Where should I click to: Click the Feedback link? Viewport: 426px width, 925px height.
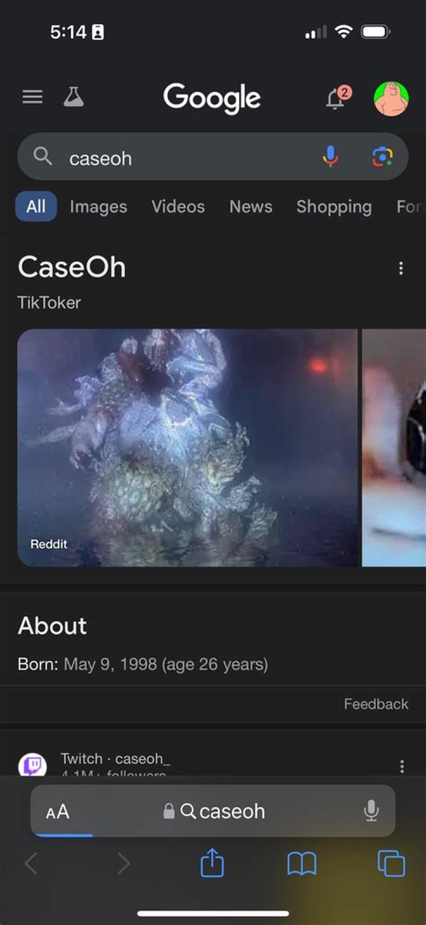tap(376, 704)
